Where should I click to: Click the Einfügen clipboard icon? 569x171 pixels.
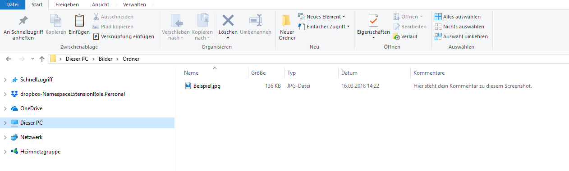coord(79,21)
